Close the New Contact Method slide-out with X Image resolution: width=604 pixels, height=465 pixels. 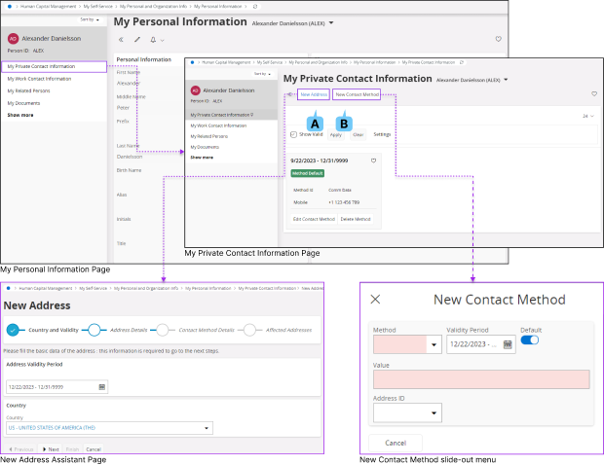[375, 300]
